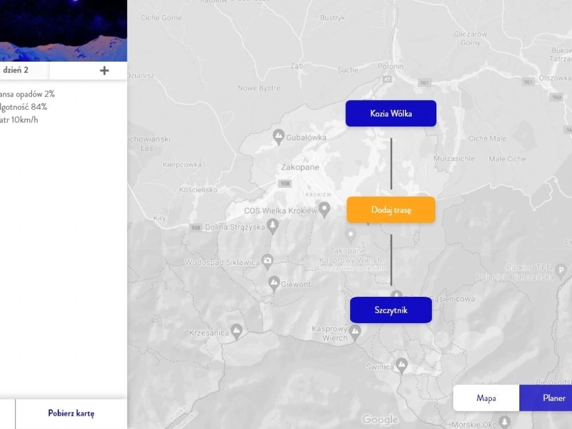Click the wiatr 10km/h weather line
Viewport: 572px width, 429px height.
pyautogui.click(x=19, y=120)
